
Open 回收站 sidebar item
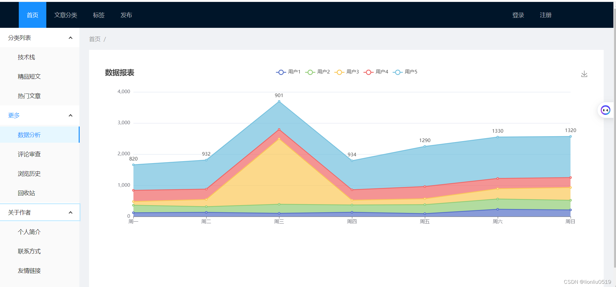[x=40, y=193]
